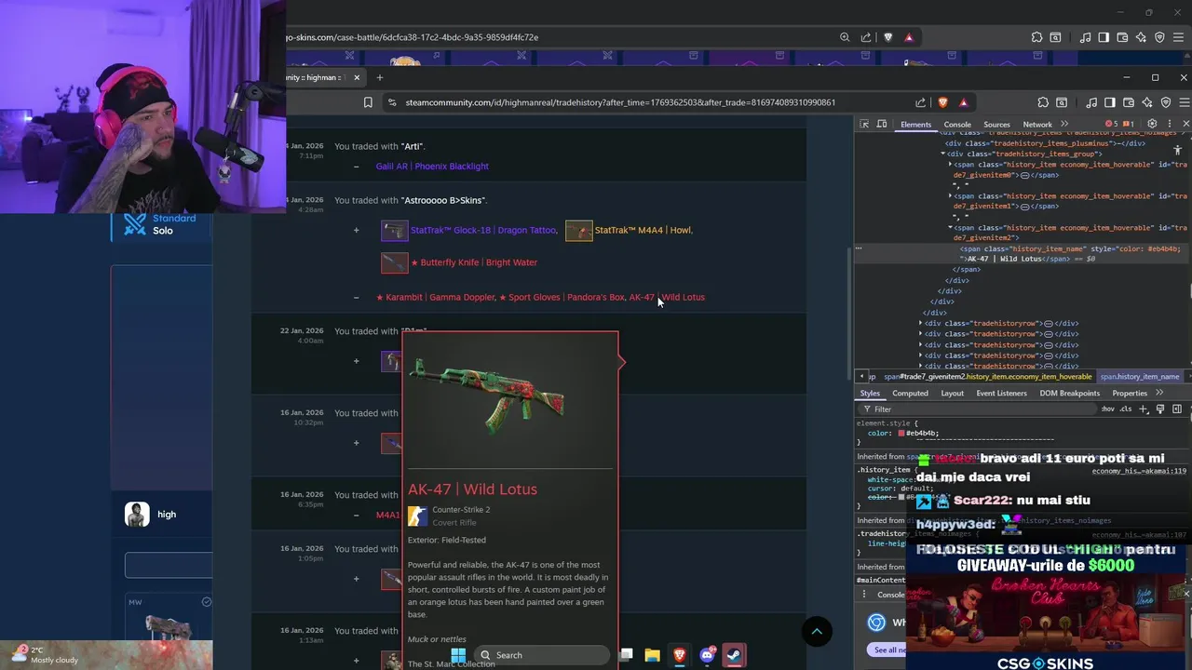Open the Layout tab in DevTools
Screen dimensions: 1192x670
[952, 393]
